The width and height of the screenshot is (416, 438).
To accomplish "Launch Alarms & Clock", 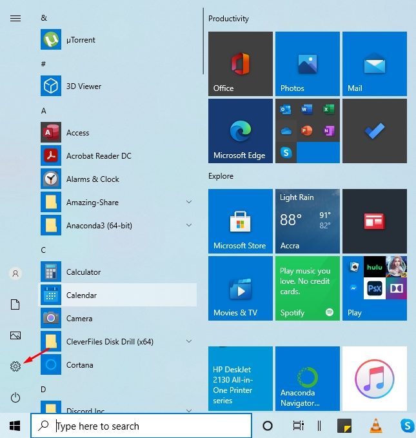I will pos(117,179).
